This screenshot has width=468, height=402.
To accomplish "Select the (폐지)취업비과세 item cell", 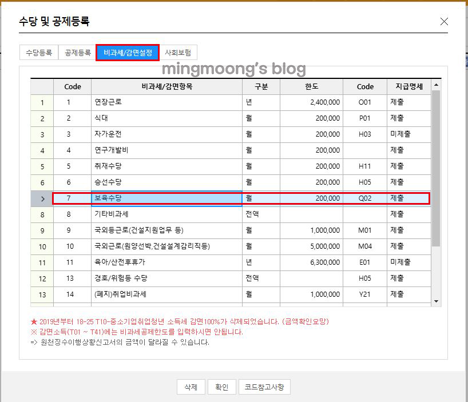I will (166, 294).
